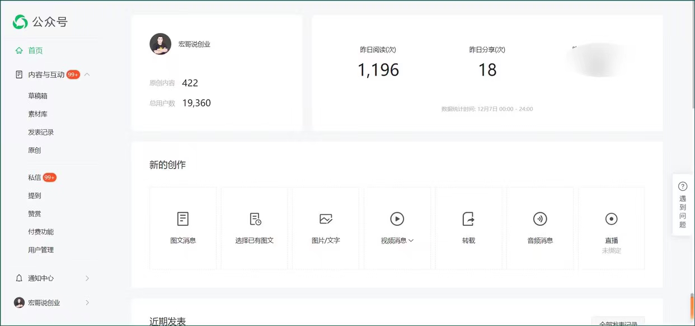The width and height of the screenshot is (695, 326).
Task: Click the 转载 repost icon
Action: 468,219
